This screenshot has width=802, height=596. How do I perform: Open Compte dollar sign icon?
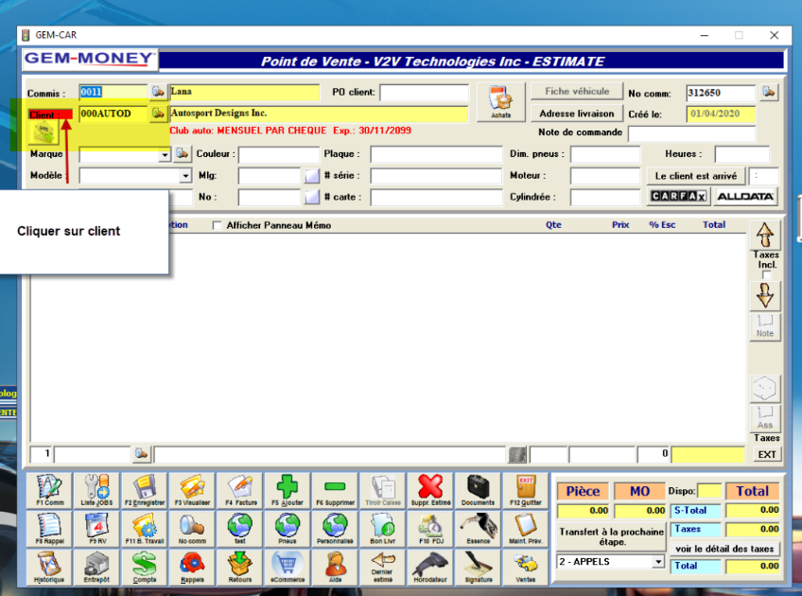[145, 568]
